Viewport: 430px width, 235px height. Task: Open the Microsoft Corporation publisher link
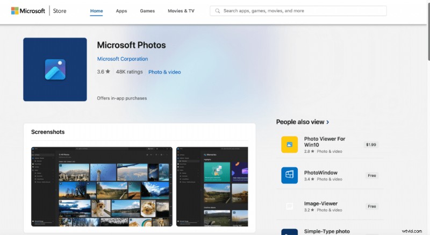tap(123, 59)
